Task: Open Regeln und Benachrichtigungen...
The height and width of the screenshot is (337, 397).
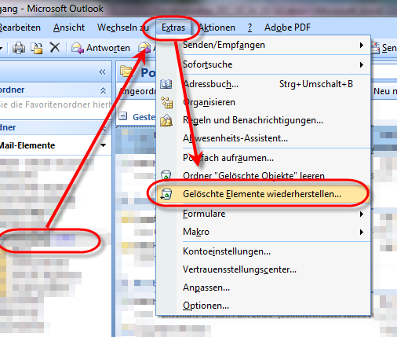Action: pyautogui.click(x=264, y=120)
